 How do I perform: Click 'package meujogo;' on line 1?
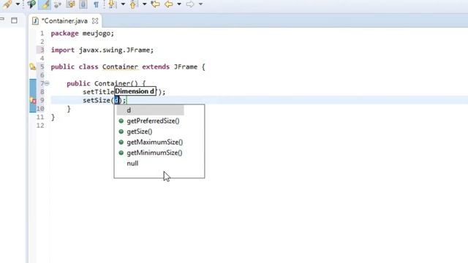tap(83, 34)
